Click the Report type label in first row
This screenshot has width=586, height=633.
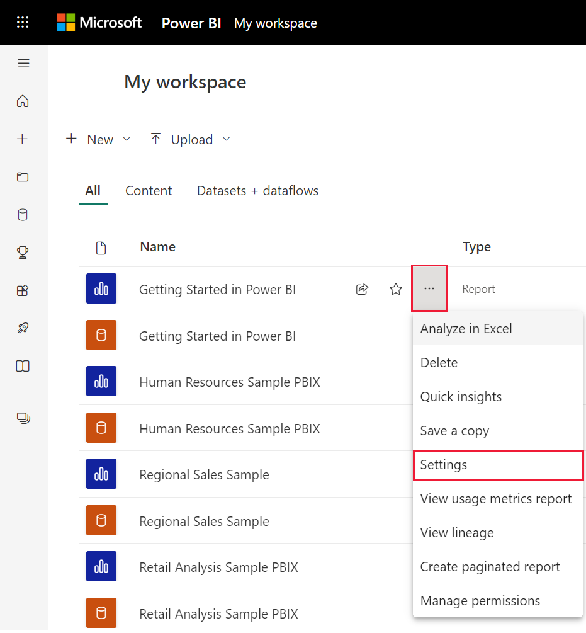click(478, 289)
